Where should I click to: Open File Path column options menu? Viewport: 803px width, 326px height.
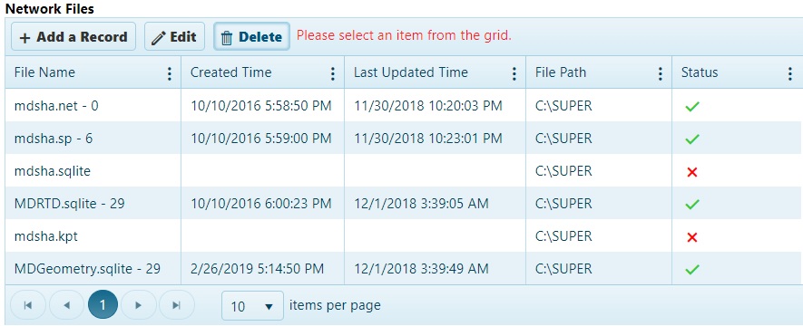click(661, 73)
